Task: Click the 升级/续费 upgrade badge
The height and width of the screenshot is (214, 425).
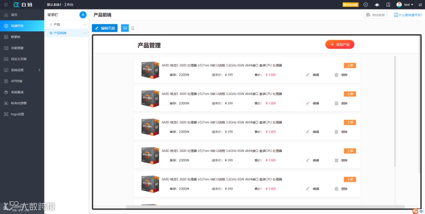Action: pyautogui.click(x=351, y=5)
